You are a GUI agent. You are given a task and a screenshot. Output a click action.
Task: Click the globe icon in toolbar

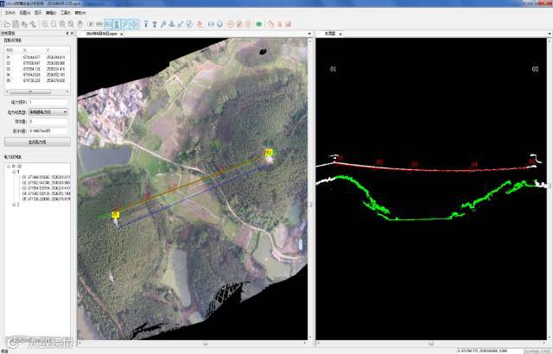click(x=219, y=24)
